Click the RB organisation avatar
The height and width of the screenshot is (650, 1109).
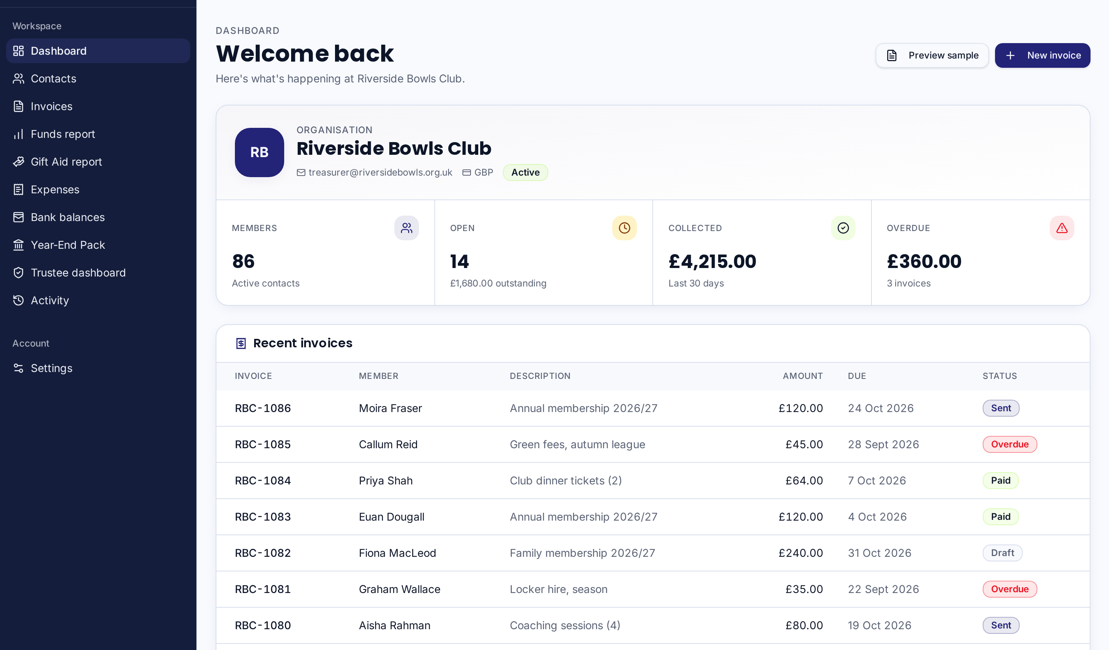[x=259, y=153]
